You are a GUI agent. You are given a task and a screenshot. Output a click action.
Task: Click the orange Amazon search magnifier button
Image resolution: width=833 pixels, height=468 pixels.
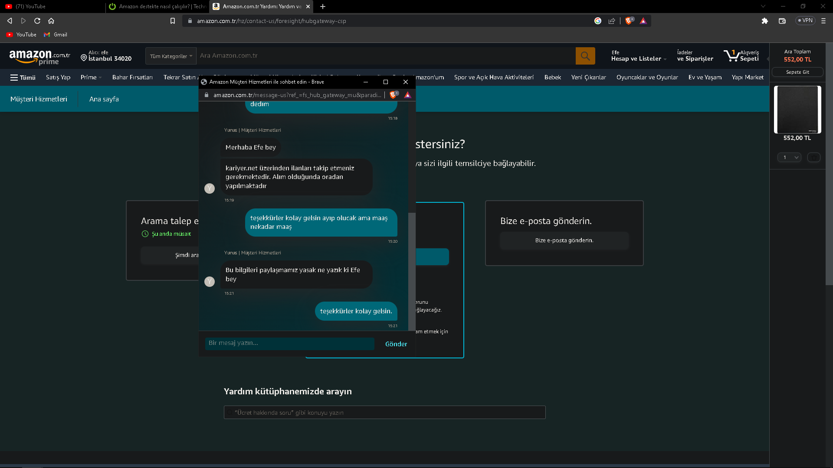[x=585, y=56]
